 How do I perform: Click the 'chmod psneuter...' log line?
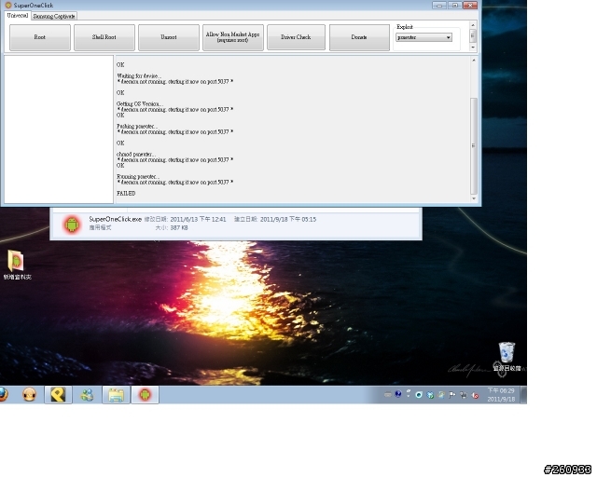click(x=136, y=154)
